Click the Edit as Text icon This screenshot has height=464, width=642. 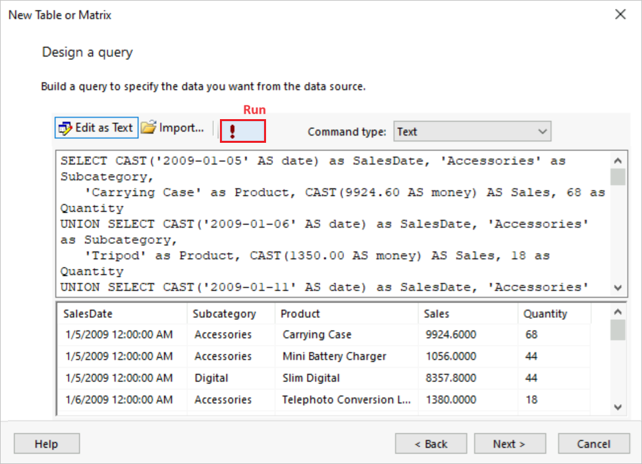[96, 127]
